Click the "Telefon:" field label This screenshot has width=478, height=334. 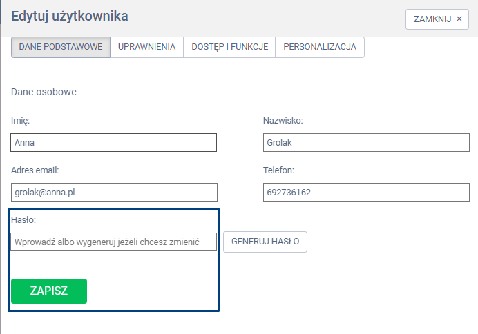click(279, 170)
